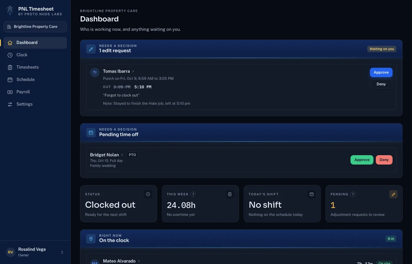Viewport: 412px width, 264px height.
Task: Click the PNL Timesheet logo icon
Action: tap(10, 11)
